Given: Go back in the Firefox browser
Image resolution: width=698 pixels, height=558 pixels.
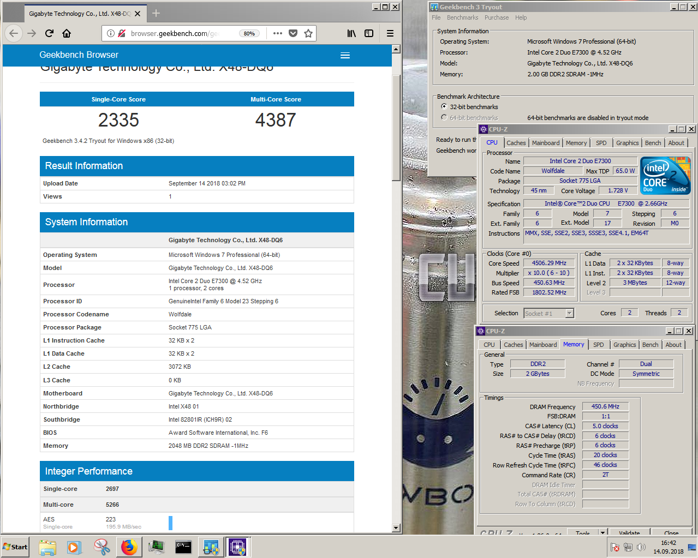Looking at the screenshot, I should tap(14, 33).
